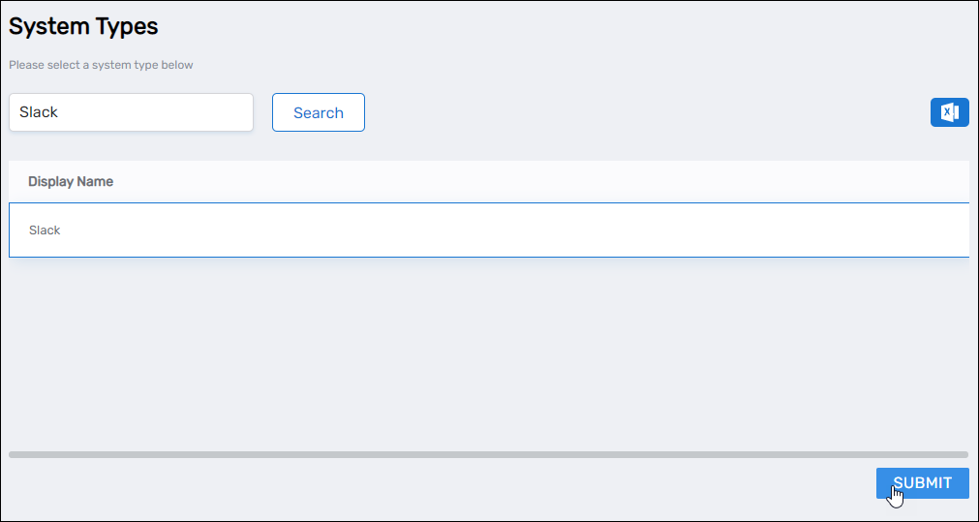This screenshot has height=522, width=979.
Task: Click the 'Please select a system type' hint
Action: pos(101,66)
